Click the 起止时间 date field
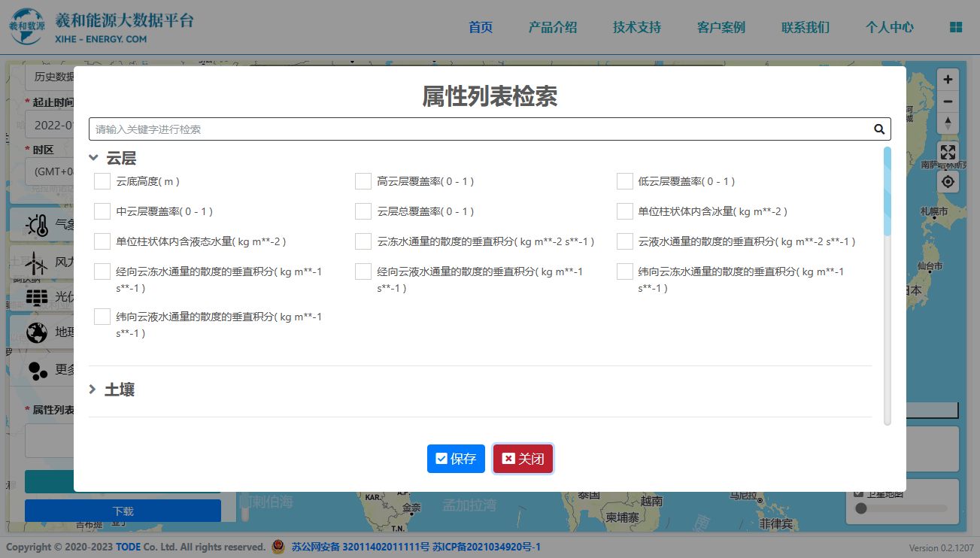The image size is (980, 558). coord(49,125)
